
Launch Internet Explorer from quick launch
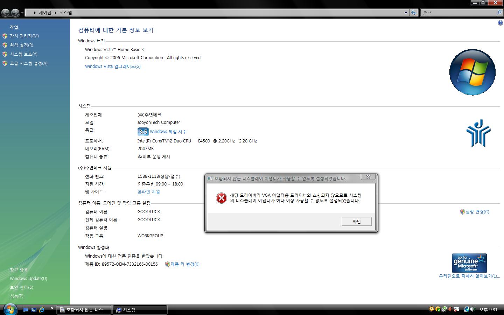(42, 310)
